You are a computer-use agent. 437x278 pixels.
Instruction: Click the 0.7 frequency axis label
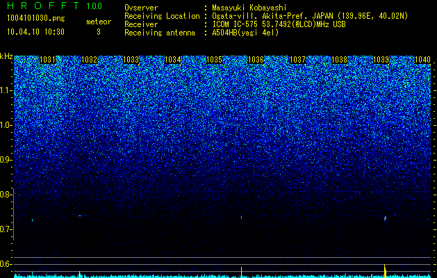tap(6, 229)
